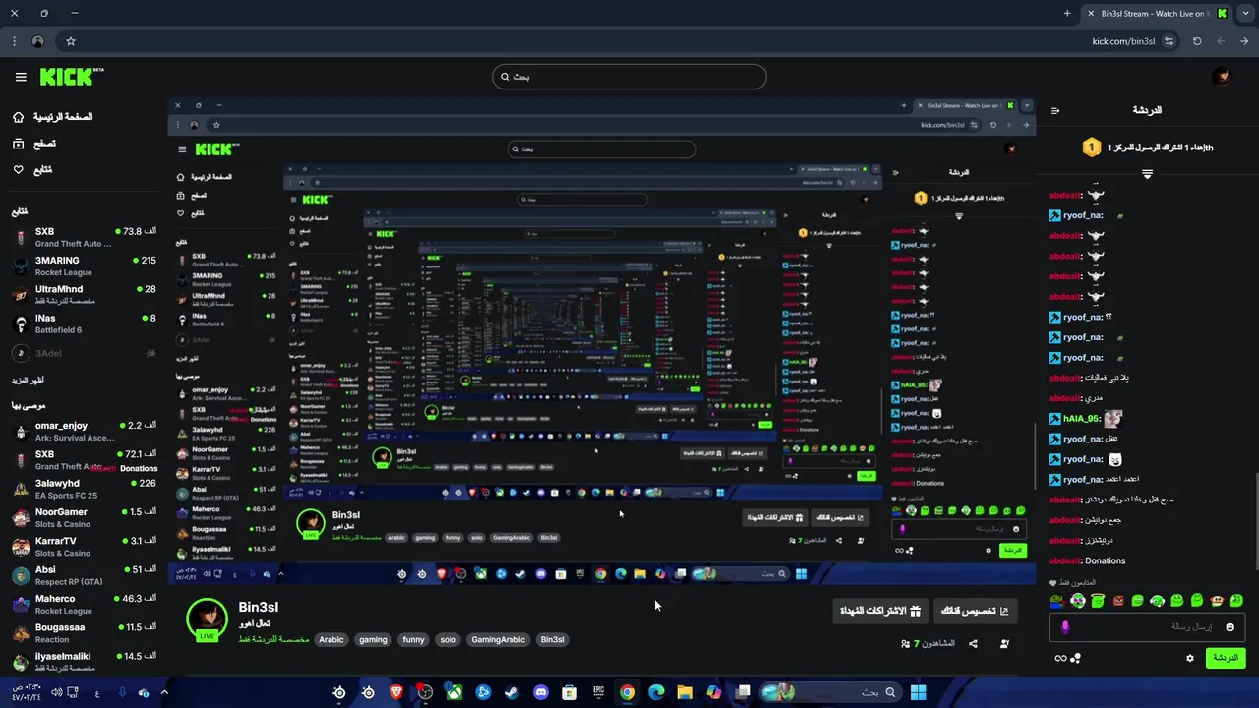Open the recommended channel Maherco

[x=85, y=604]
